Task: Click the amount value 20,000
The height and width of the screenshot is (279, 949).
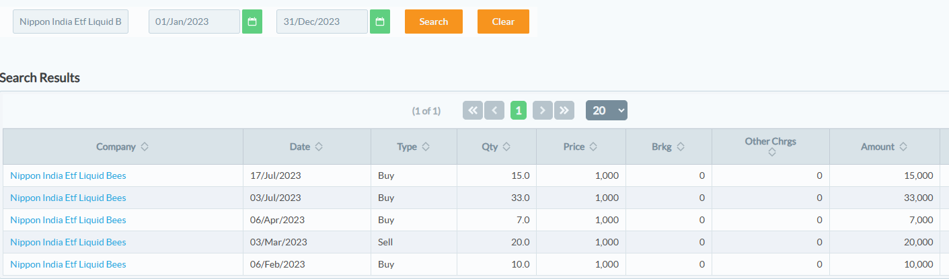Action: pyautogui.click(x=919, y=242)
